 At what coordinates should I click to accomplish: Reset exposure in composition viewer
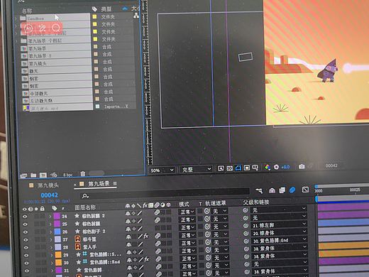pyautogui.click(x=276, y=167)
